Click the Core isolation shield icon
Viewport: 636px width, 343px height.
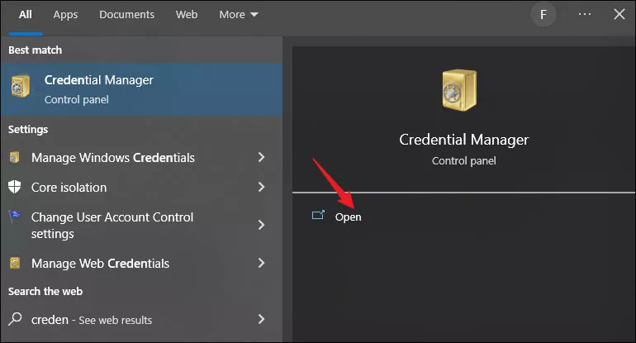[15, 187]
